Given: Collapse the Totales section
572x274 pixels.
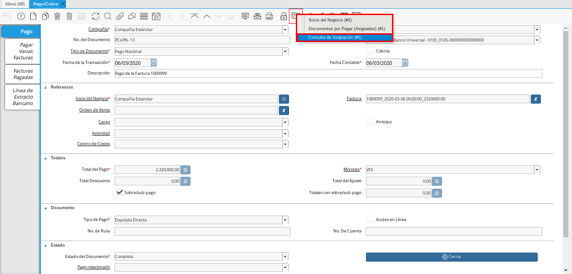Looking at the screenshot, I should pos(45,158).
